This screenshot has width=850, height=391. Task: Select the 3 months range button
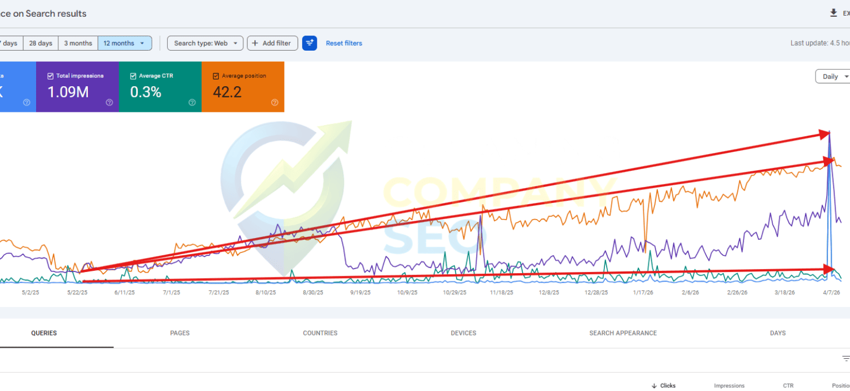click(78, 43)
